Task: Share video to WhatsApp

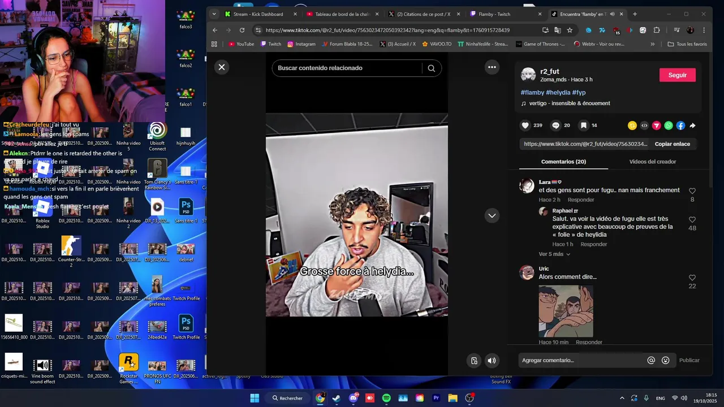Action: tap(669, 125)
